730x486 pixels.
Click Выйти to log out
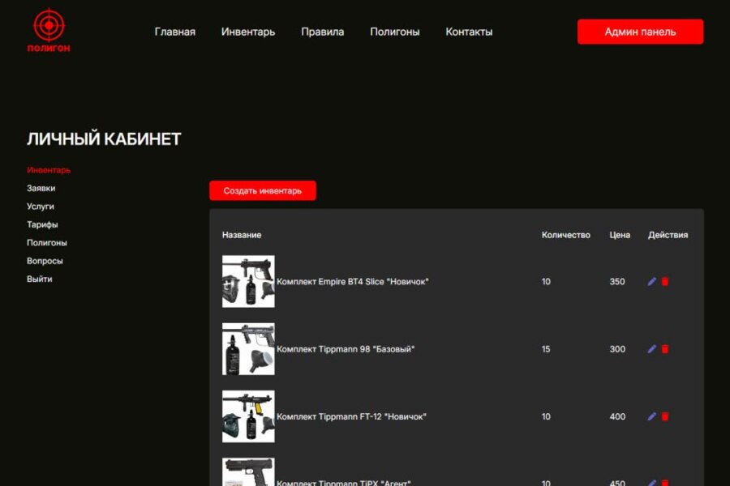coord(40,279)
